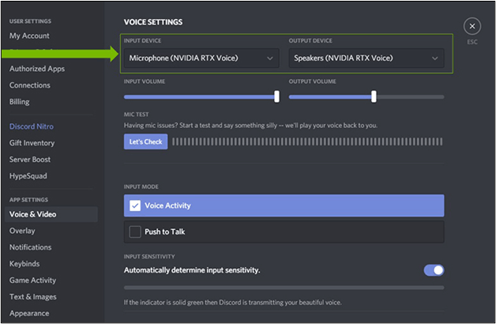This screenshot has height=324, width=496.
Task: Click the Output Device dropdown chevron arrow
Action: [435, 58]
